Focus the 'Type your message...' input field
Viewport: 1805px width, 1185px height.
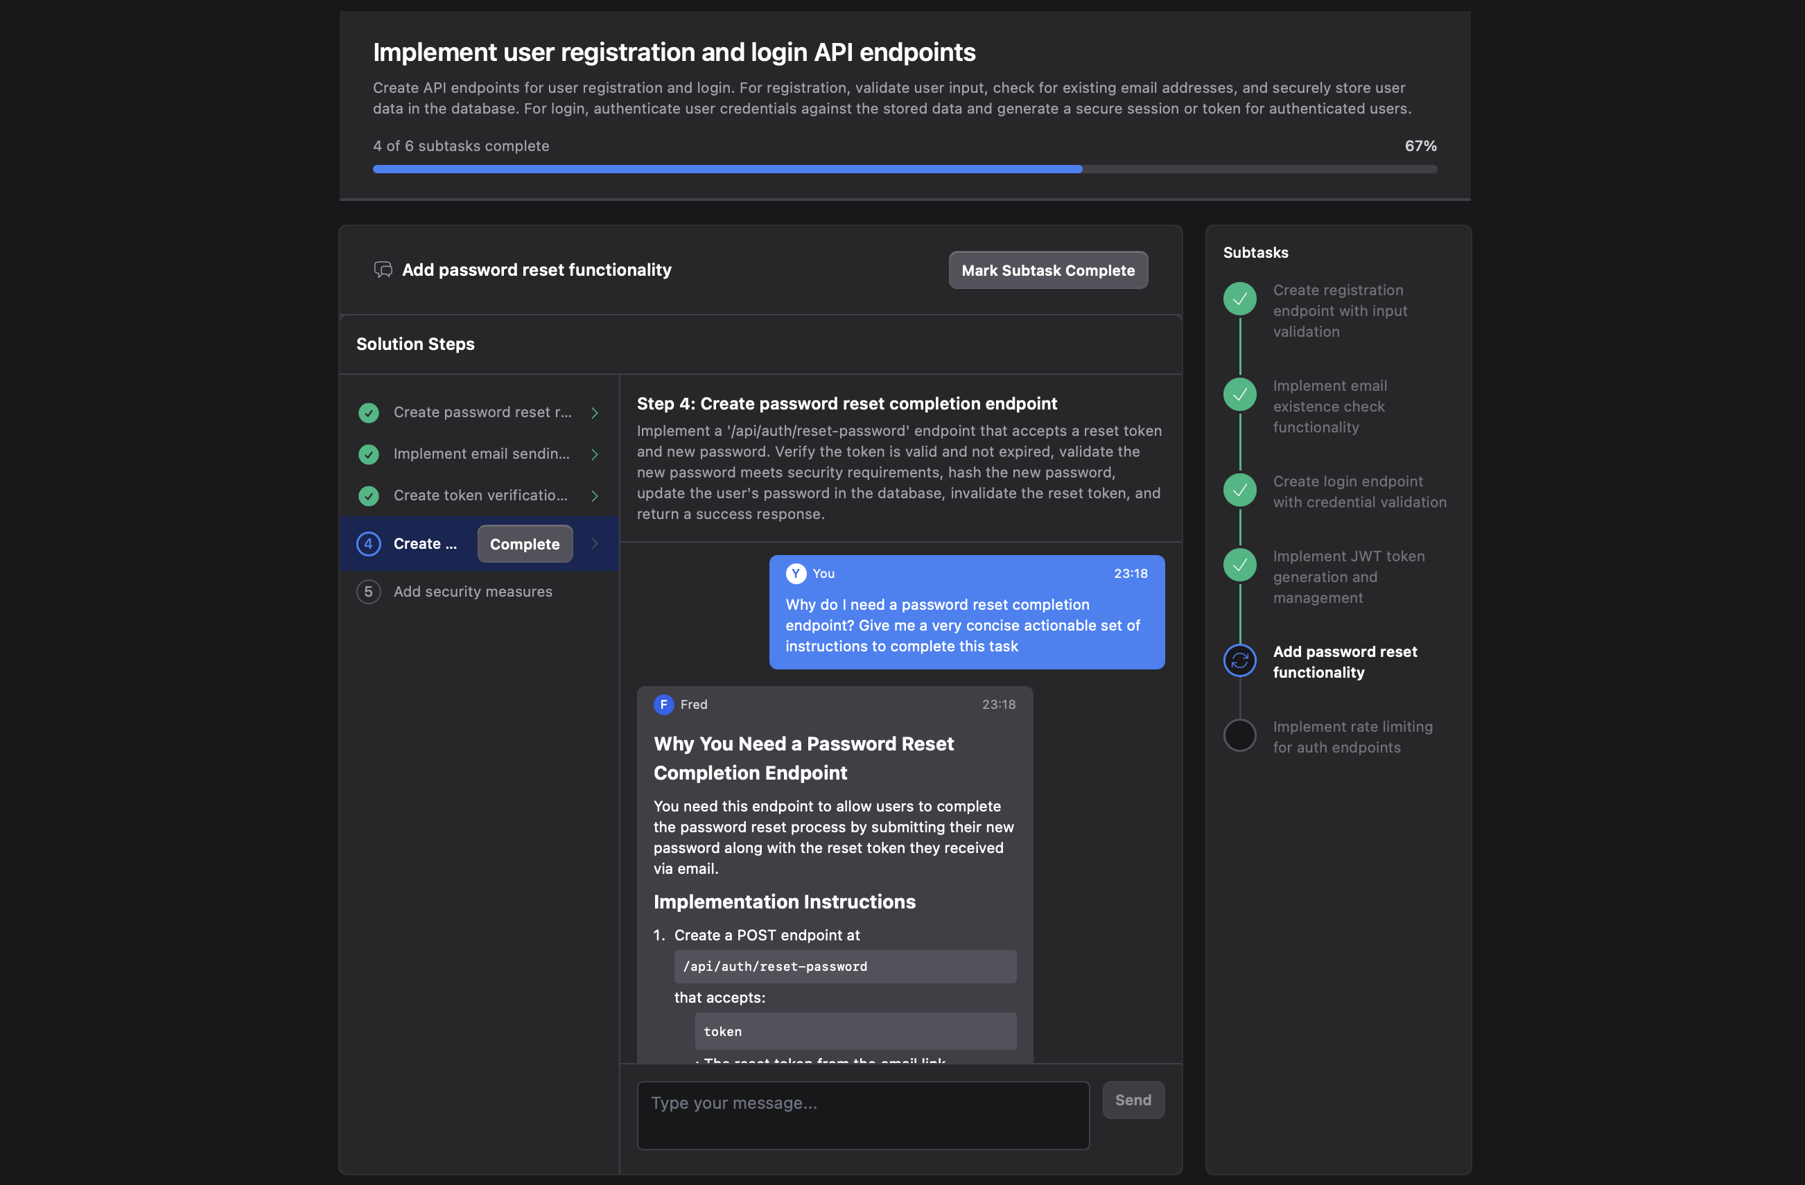click(x=862, y=1114)
